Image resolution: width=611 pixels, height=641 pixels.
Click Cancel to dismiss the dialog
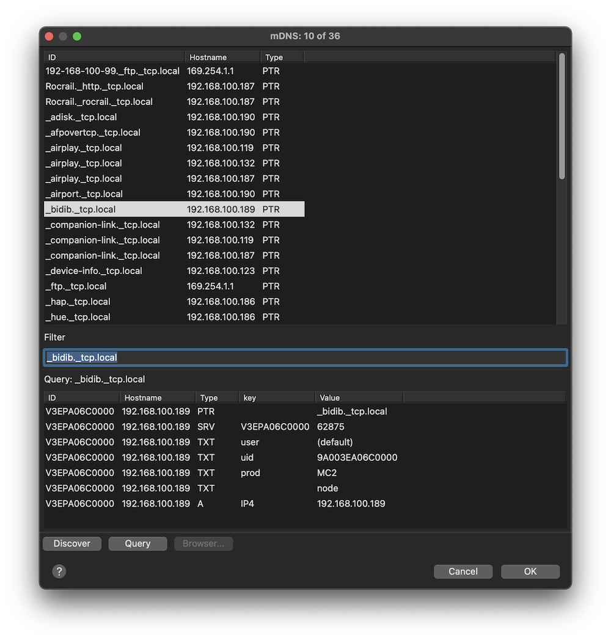[463, 571]
